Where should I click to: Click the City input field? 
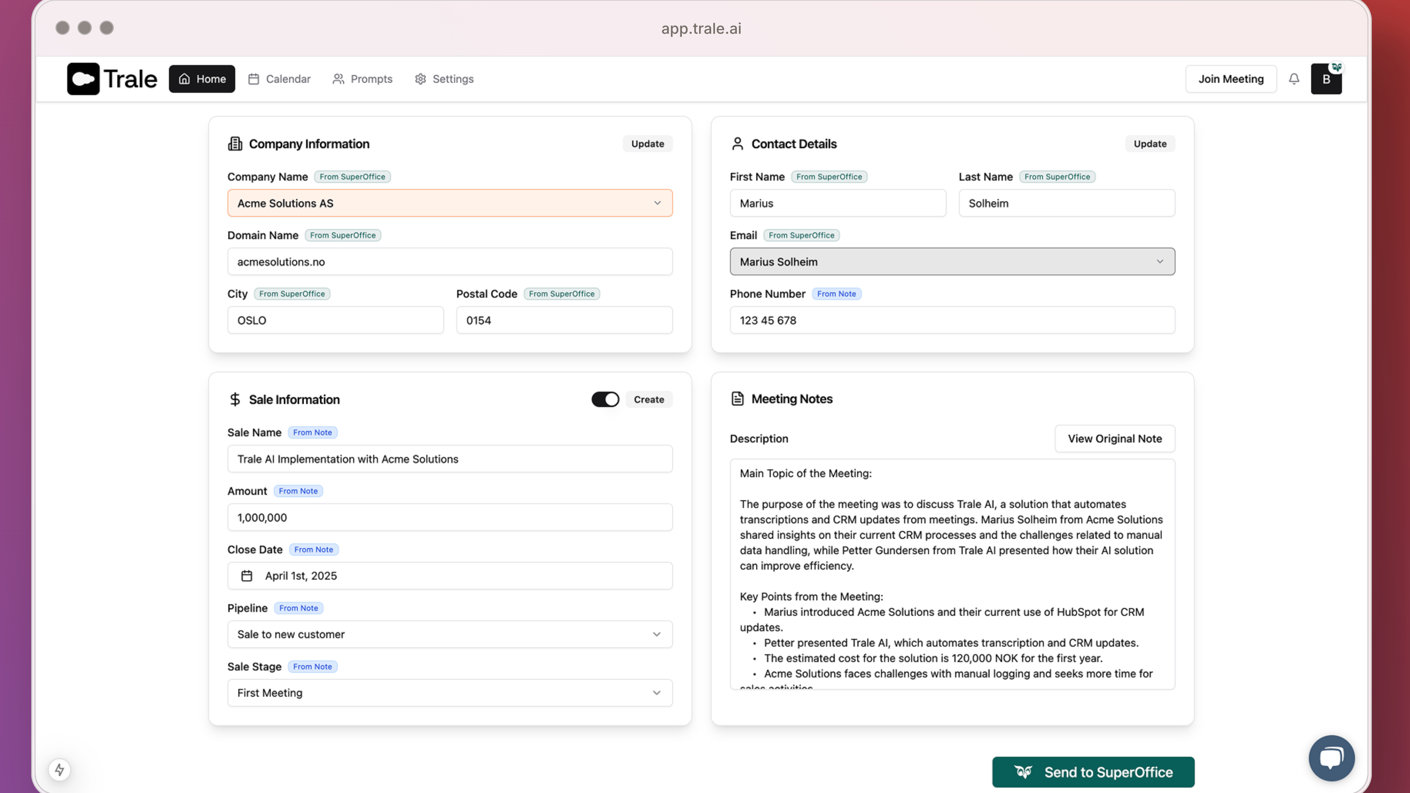pos(336,320)
